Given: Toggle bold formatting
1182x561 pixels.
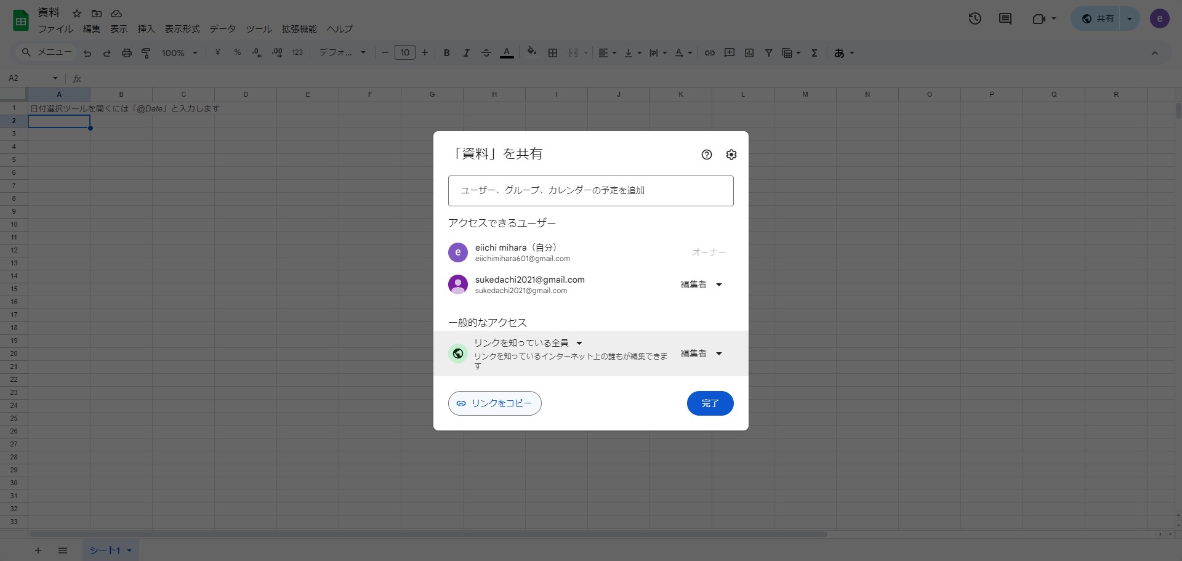Looking at the screenshot, I should (447, 53).
